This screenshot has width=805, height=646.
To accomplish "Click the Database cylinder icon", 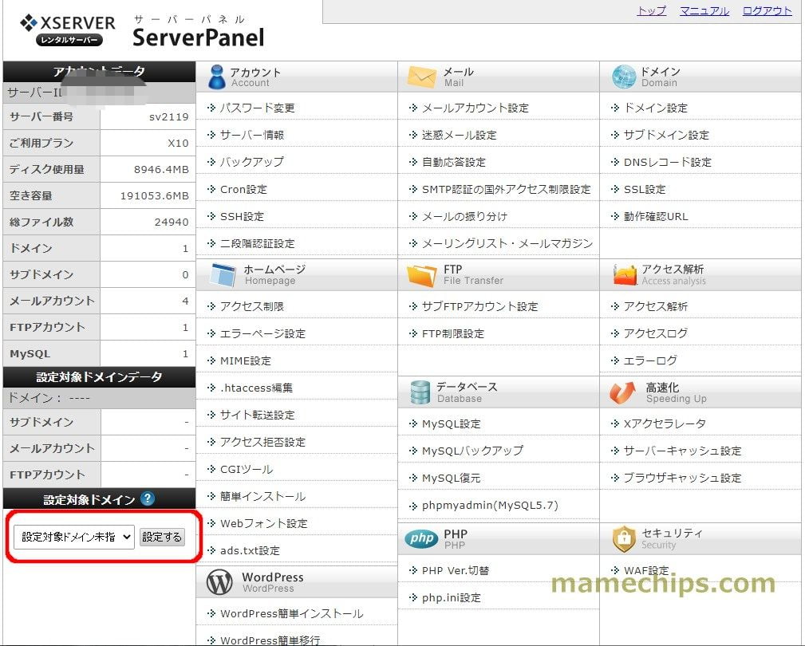I will tap(420, 392).
